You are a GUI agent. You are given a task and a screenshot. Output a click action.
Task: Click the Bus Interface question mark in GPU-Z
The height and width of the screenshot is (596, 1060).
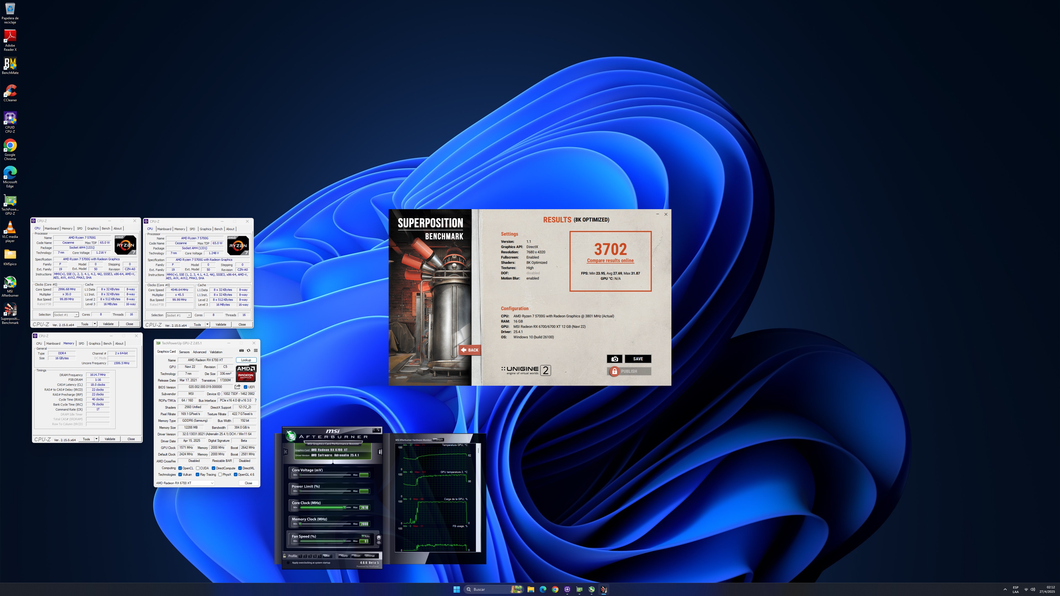click(x=256, y=400)
